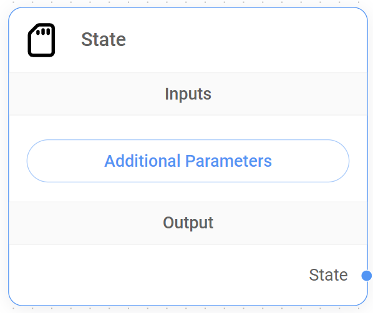Open the Additional Parameters button
This screenshot has width=373, height=313.
[188, 161]
